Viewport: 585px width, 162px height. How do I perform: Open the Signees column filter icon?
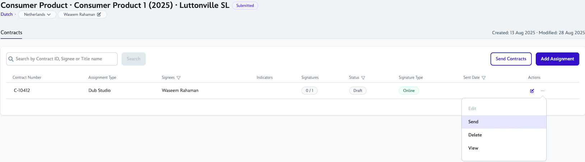click(x=179, y=78)
